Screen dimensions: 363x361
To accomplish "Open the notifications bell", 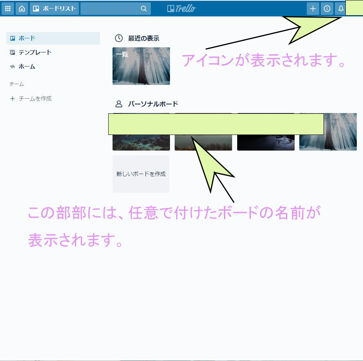I will click(x=341, y=9).
